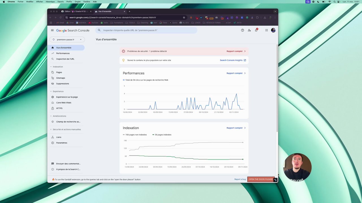Open a new Chrome tab
362x203 pixels.
tap(130, 12)
